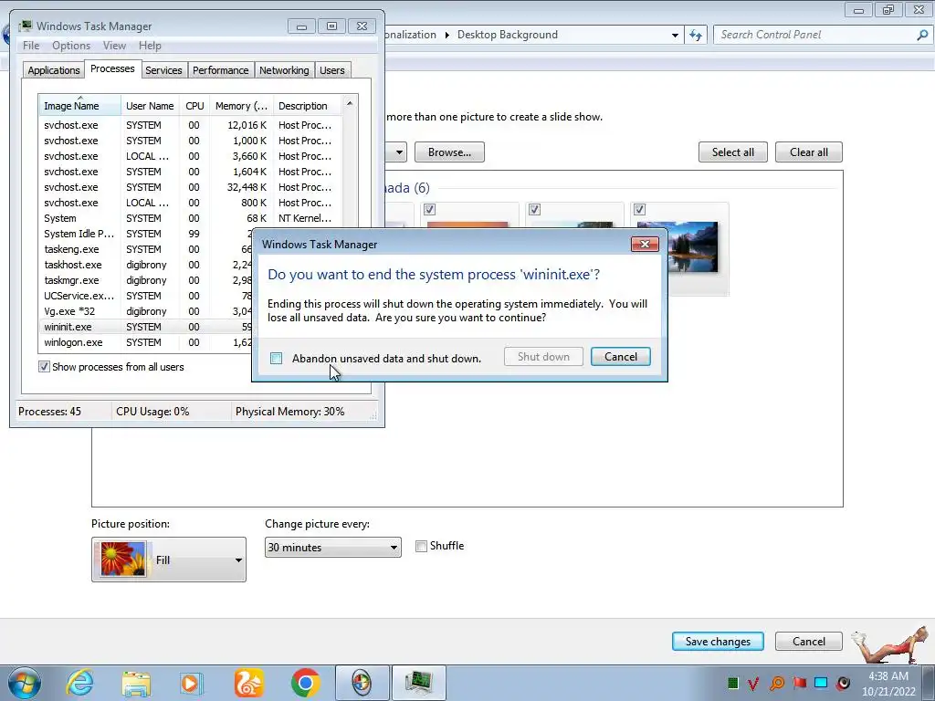Image resolution: width=935 pixels, height=701 pixels.
Task: Uncheck the lake mountain wallpaper checkbox
Action: point(639,209)
